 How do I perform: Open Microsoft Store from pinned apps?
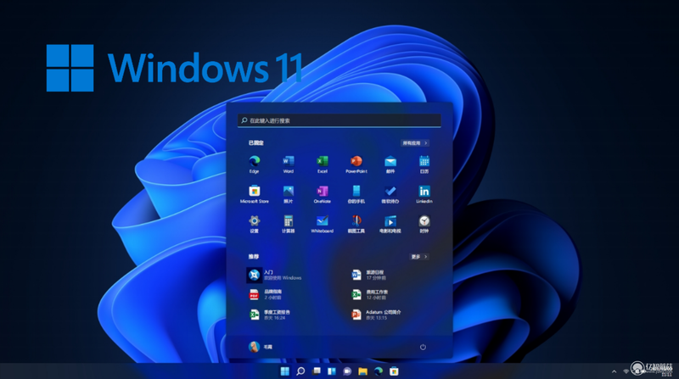point(254,191)
